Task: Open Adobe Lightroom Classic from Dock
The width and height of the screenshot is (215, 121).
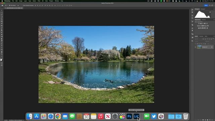Action: point(136,117)
